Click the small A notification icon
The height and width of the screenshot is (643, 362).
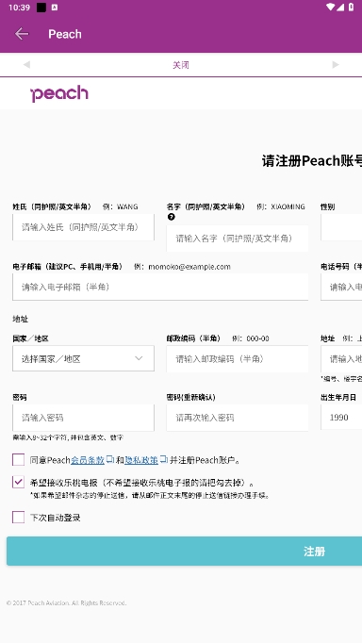coord(55,8)
